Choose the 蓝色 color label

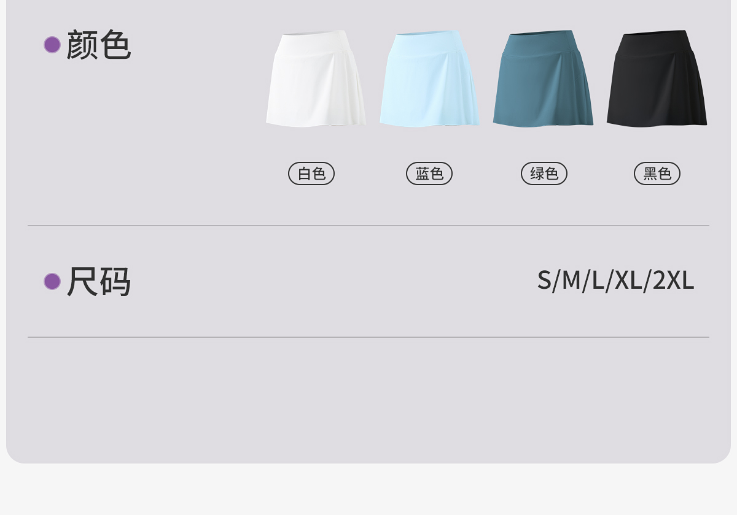pyautogui.click(x=429, y=174)
